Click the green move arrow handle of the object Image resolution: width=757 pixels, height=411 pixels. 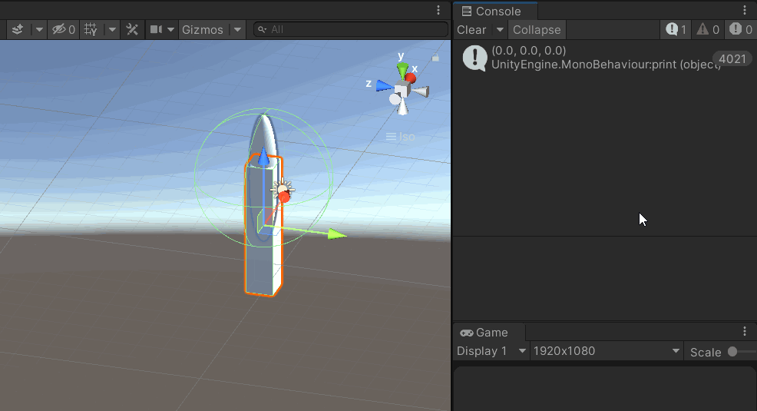click(337, 235)
